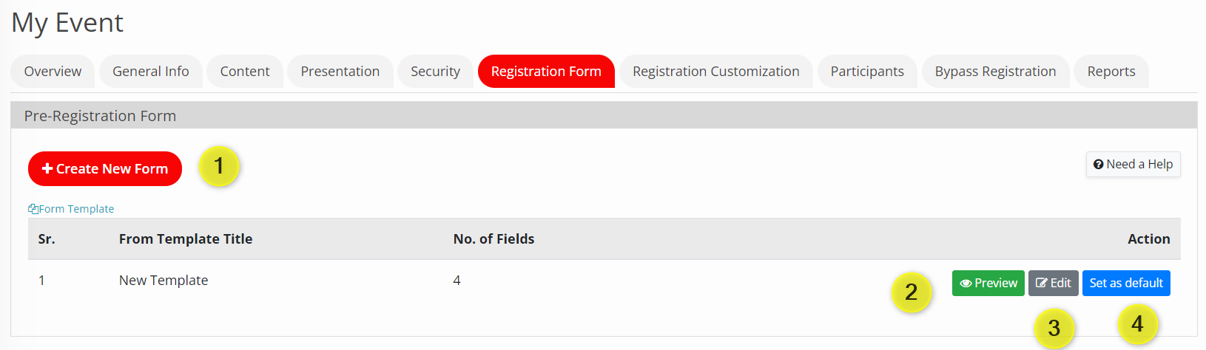Click the yellow number 2 marker

click(912, 292)
